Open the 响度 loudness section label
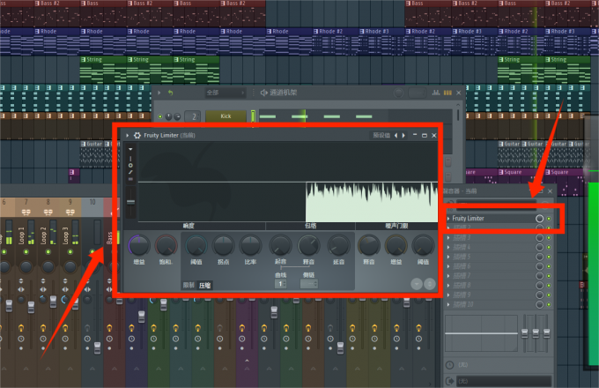 [x=189, y=226]
